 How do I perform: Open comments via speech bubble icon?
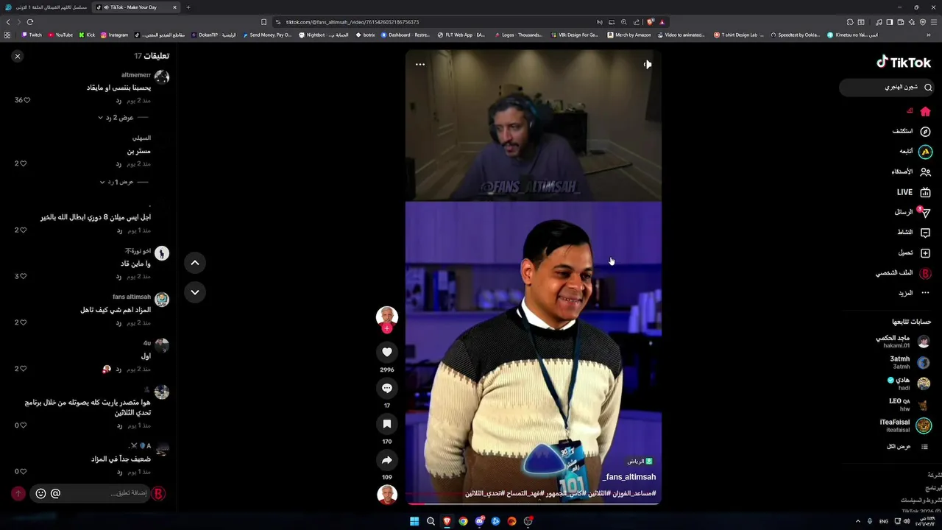click(387, 388)
